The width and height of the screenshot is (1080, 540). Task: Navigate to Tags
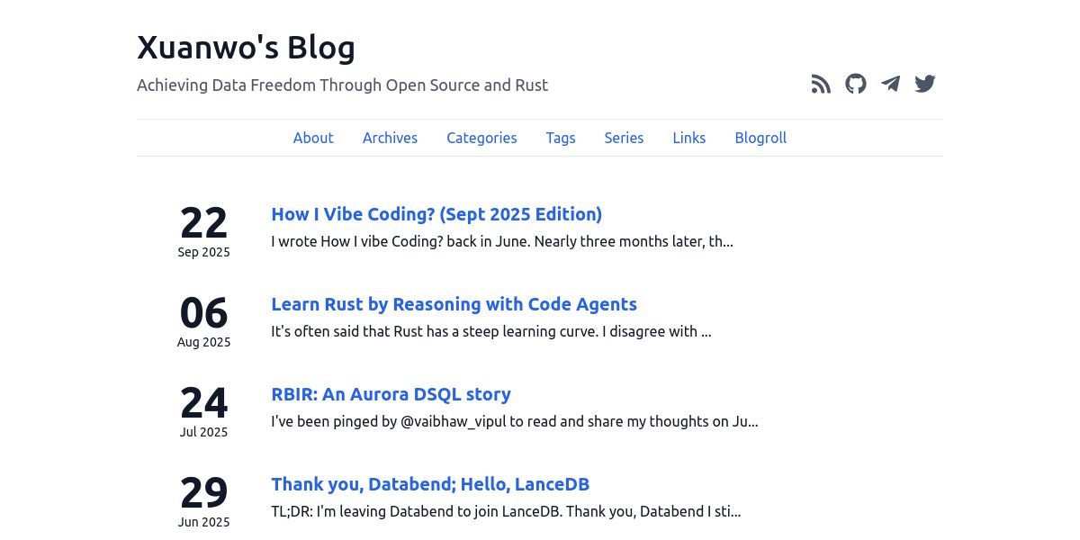561,138
